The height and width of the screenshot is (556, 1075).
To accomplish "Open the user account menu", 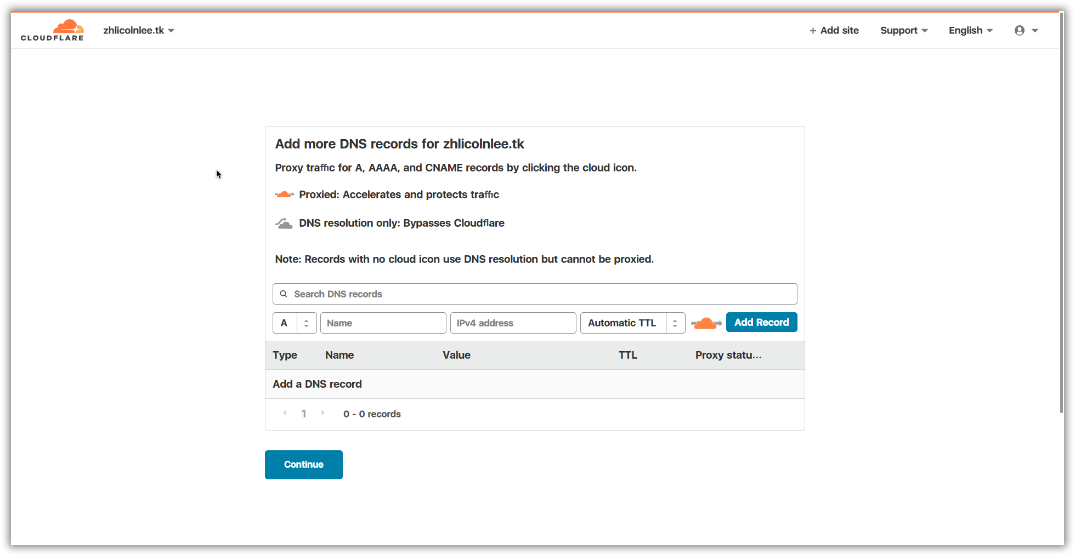I will click(x=1026, y=31).
